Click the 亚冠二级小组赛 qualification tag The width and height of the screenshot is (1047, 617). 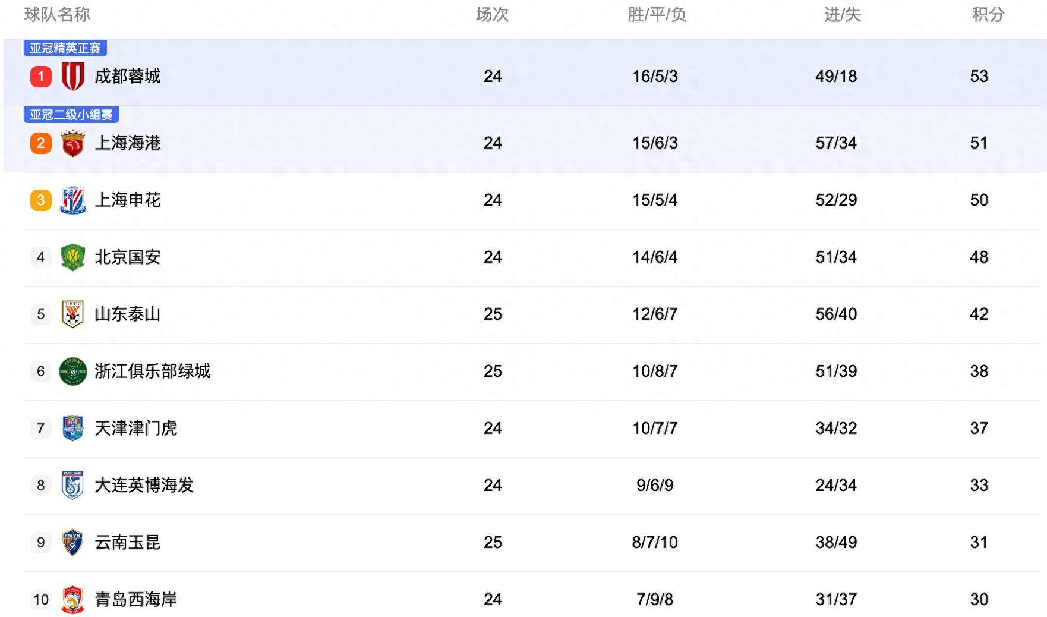coord(71,115)
